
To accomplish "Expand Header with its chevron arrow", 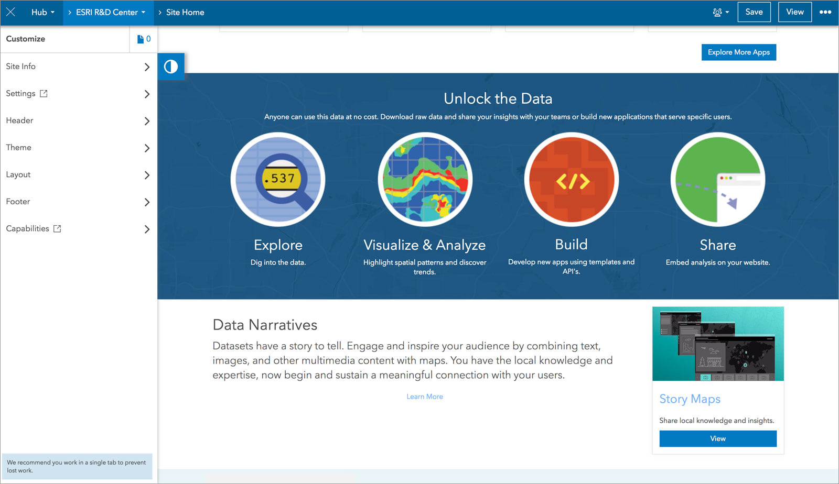I will [147, 121].
